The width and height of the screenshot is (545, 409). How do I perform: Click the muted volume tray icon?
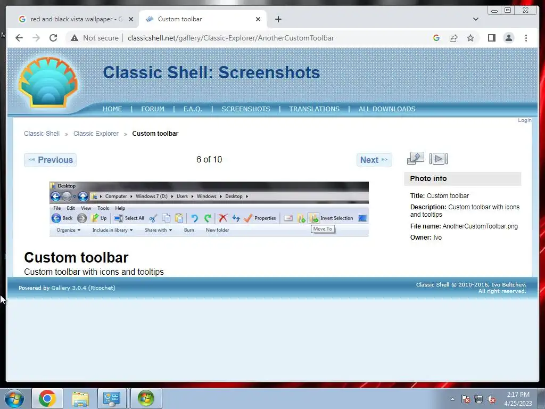(491, 399)
